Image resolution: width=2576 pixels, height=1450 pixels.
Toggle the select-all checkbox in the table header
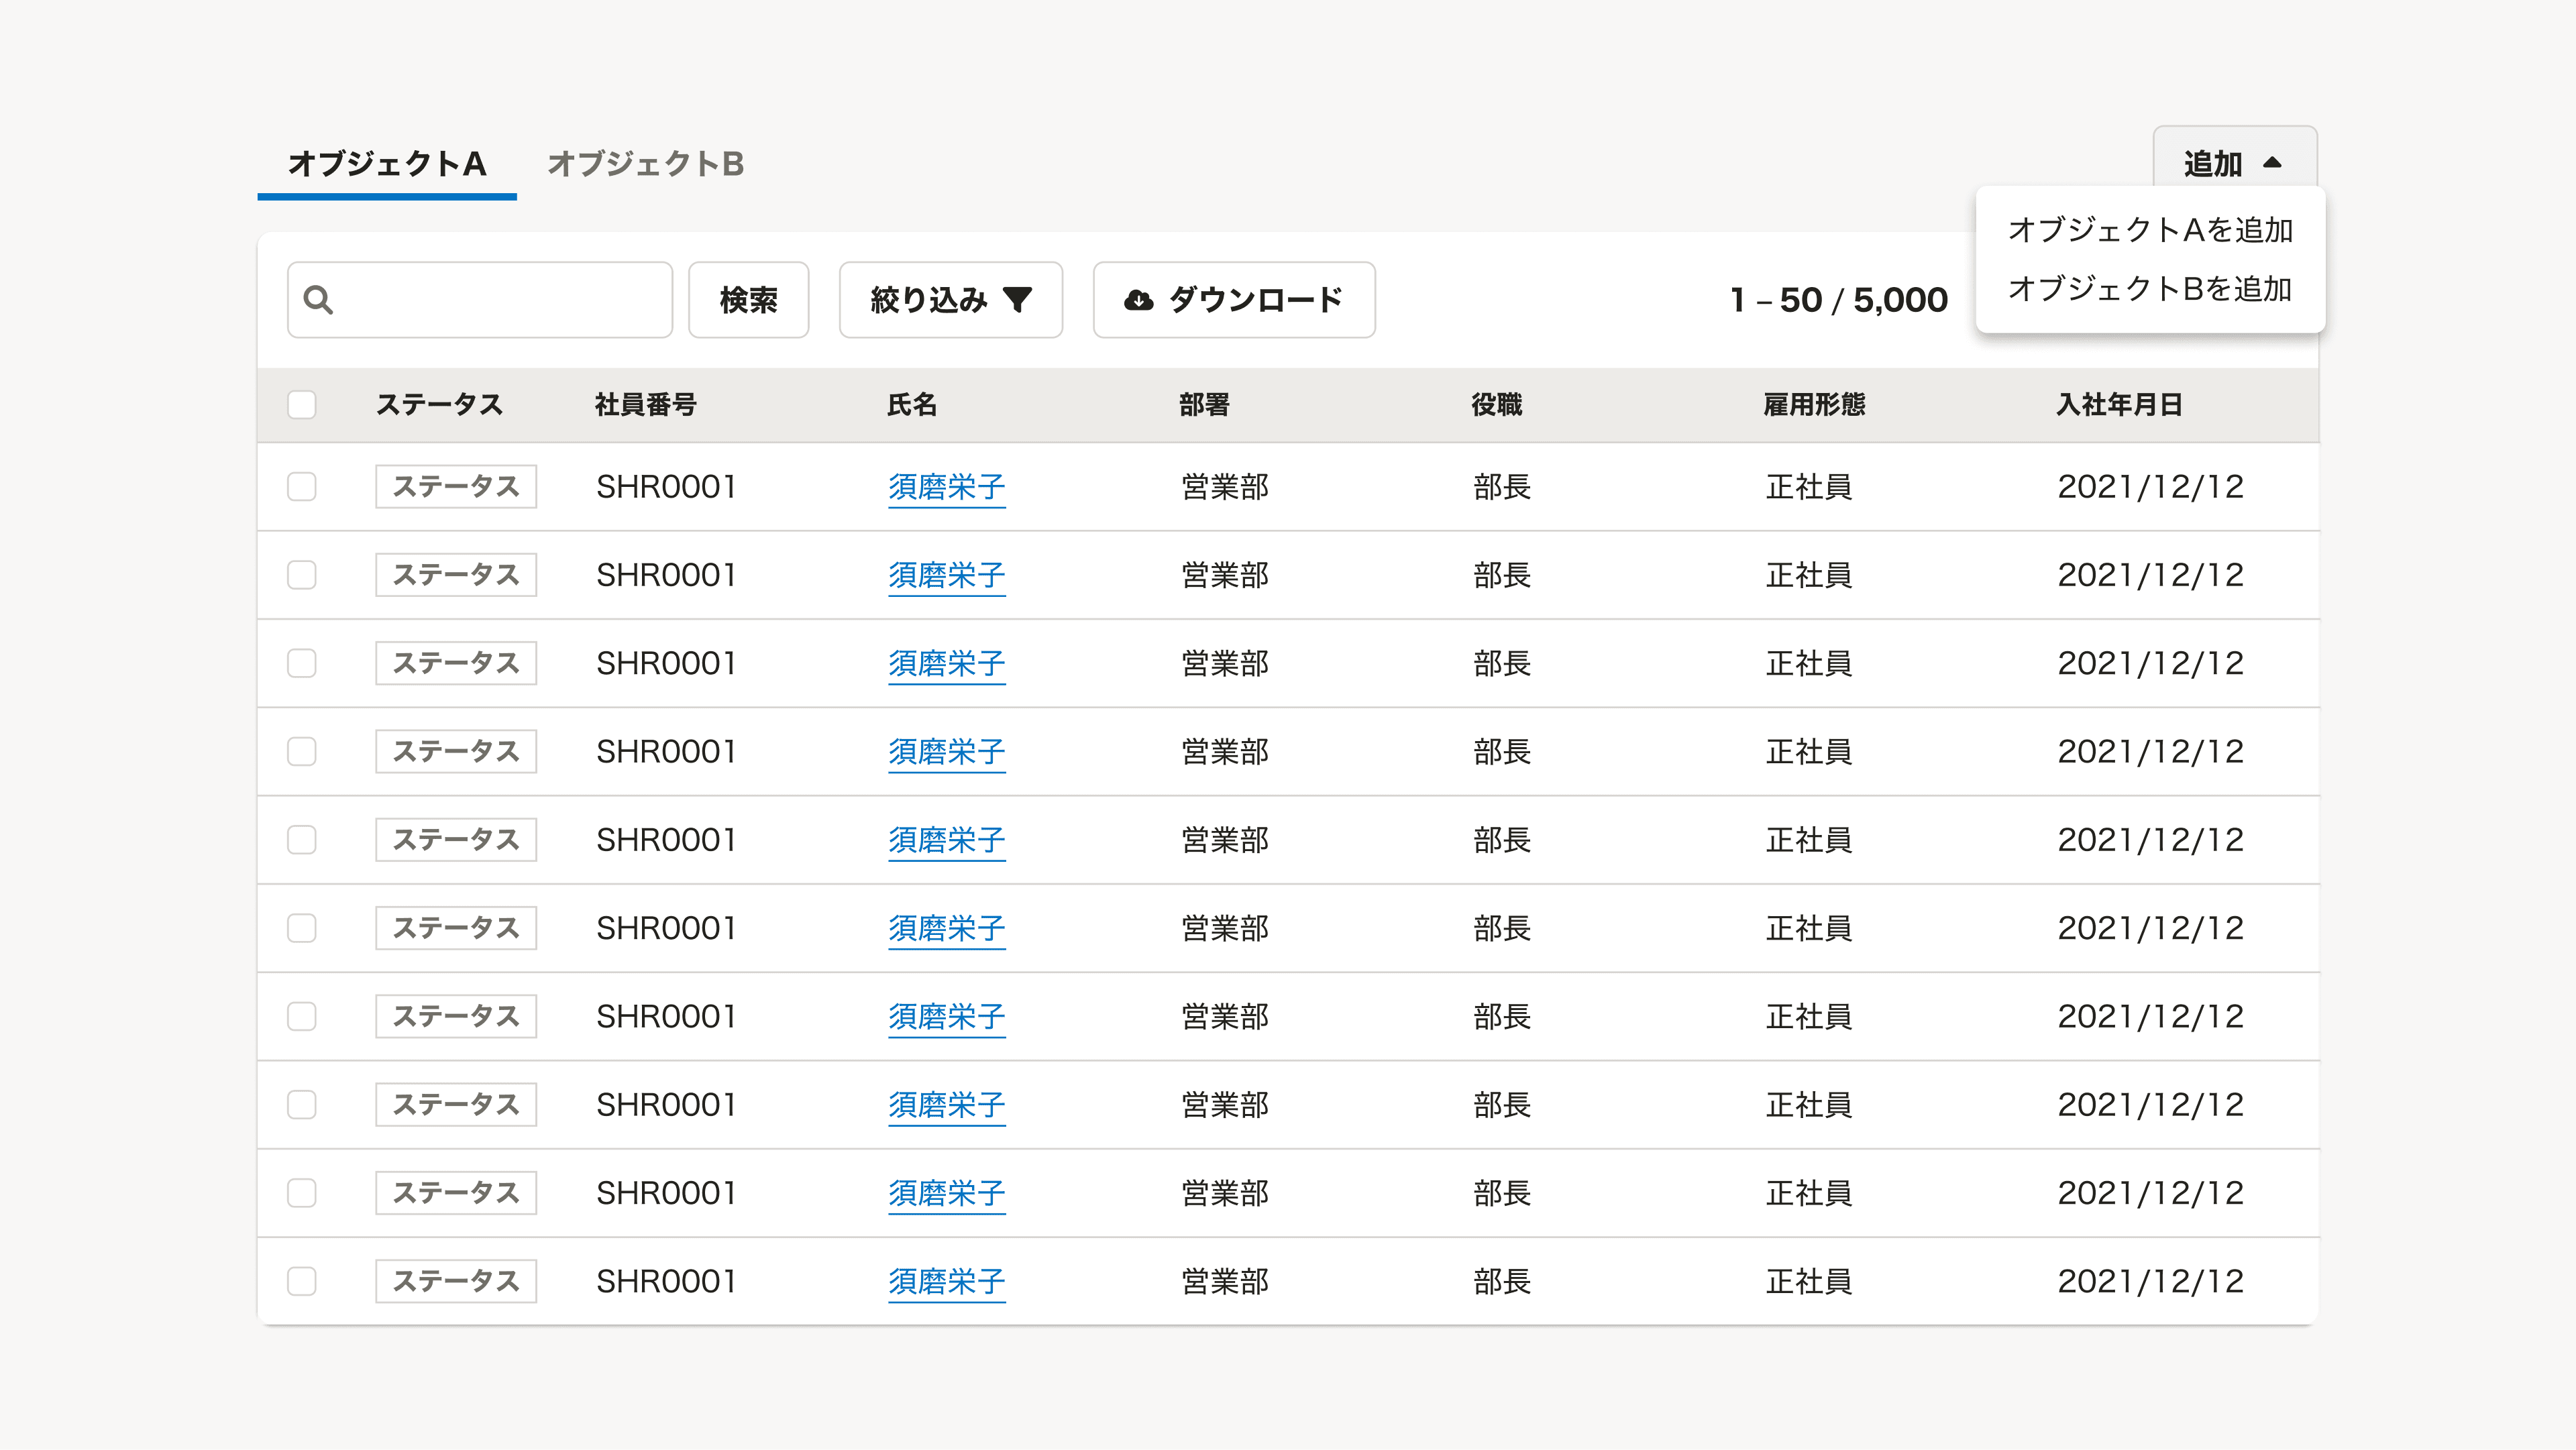[301, 404]
